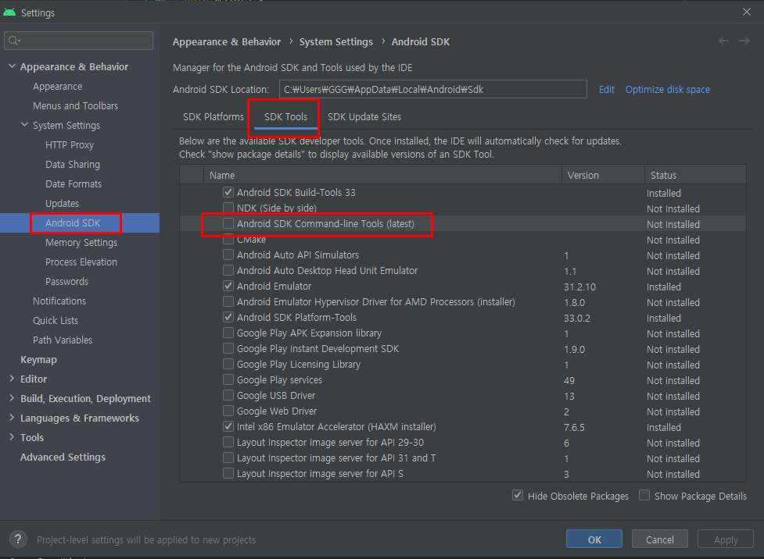Expand the Tools section
This screenshot has width=764, height=559.
[x=12, y=437]
